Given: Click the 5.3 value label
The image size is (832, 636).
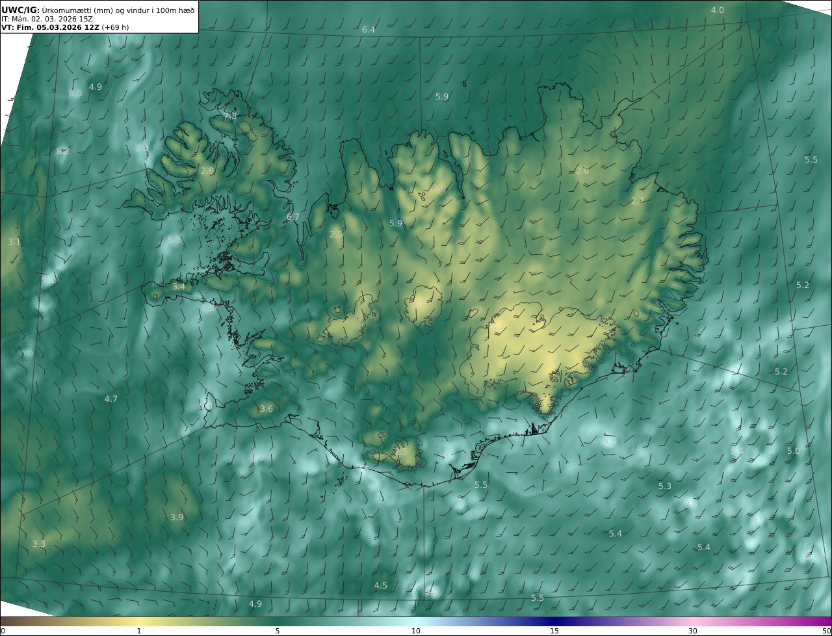Looking at the screenshot, I should tap(665, 486).
